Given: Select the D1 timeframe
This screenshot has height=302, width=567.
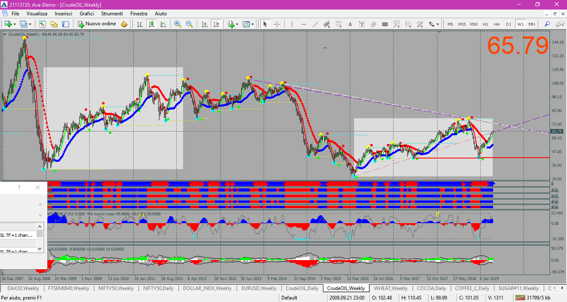Looking at the screenshot, I should (508, 24).
